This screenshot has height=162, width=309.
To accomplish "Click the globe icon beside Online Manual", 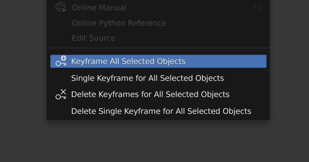I will click(x=61, y=7).
